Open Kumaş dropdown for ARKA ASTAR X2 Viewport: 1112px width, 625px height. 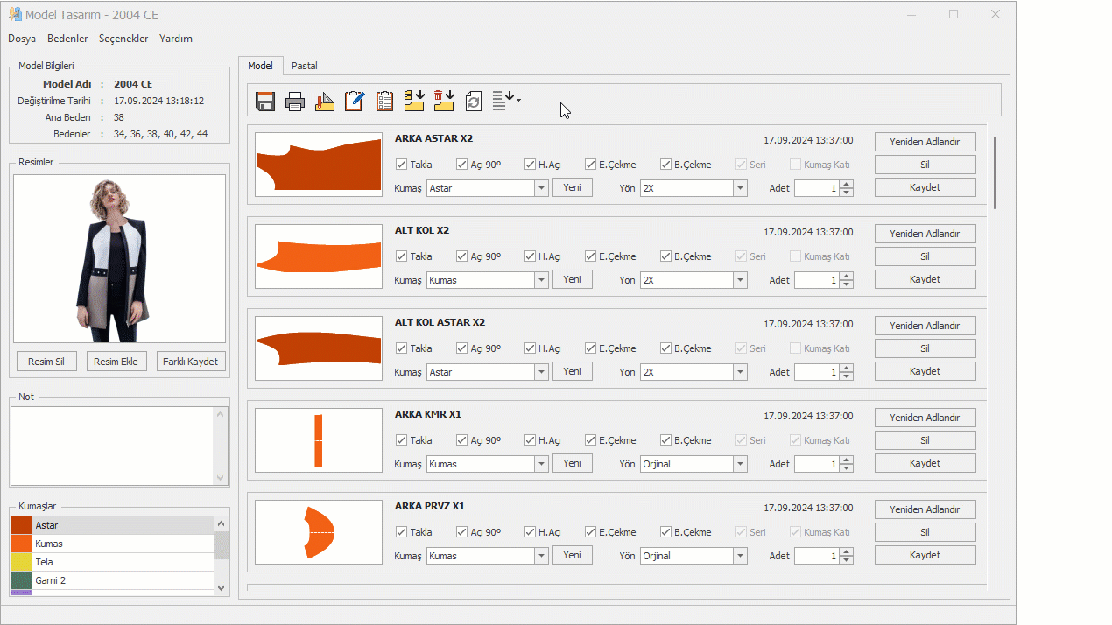(541, 188)
